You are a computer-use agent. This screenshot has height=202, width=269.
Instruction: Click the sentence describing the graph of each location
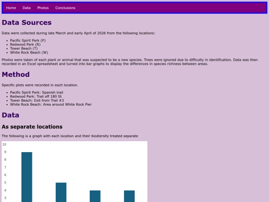point(70,136)
